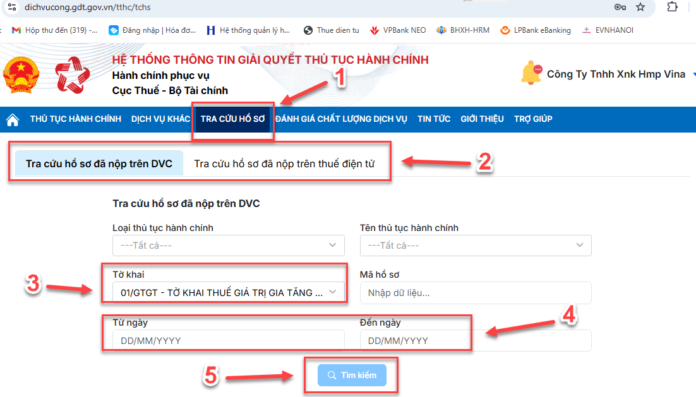Open the LPBank eBanking bookmark
The image size is (696, 397).
[536, 30]
